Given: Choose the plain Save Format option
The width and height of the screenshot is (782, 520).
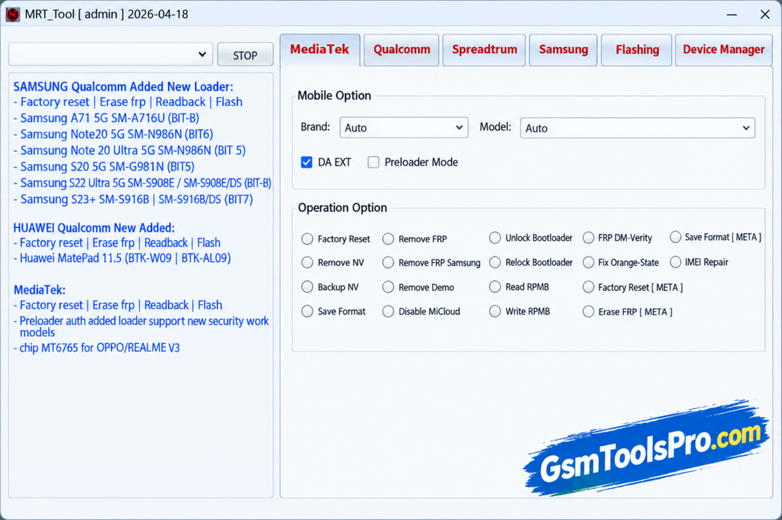Looking at the screenshot, I should (307, 311).
